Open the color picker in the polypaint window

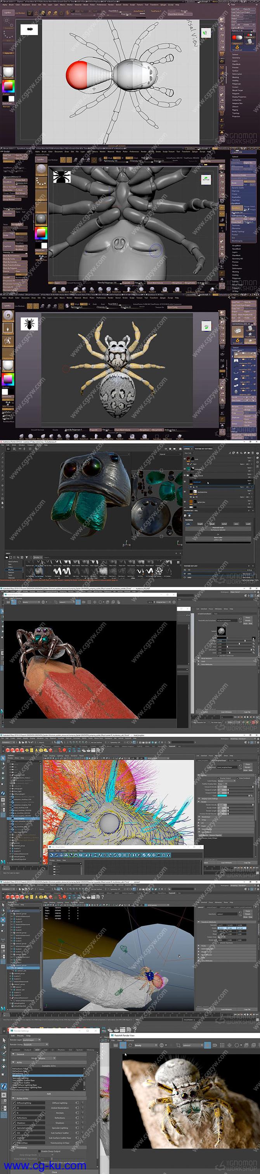[x=8, y=380]
